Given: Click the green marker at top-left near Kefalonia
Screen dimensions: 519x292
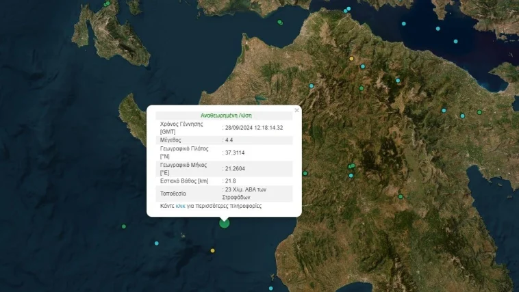Looking at the screenshot, I should click(107, 4).
